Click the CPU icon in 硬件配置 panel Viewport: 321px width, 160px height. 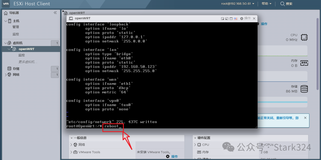tap(199, 145)
